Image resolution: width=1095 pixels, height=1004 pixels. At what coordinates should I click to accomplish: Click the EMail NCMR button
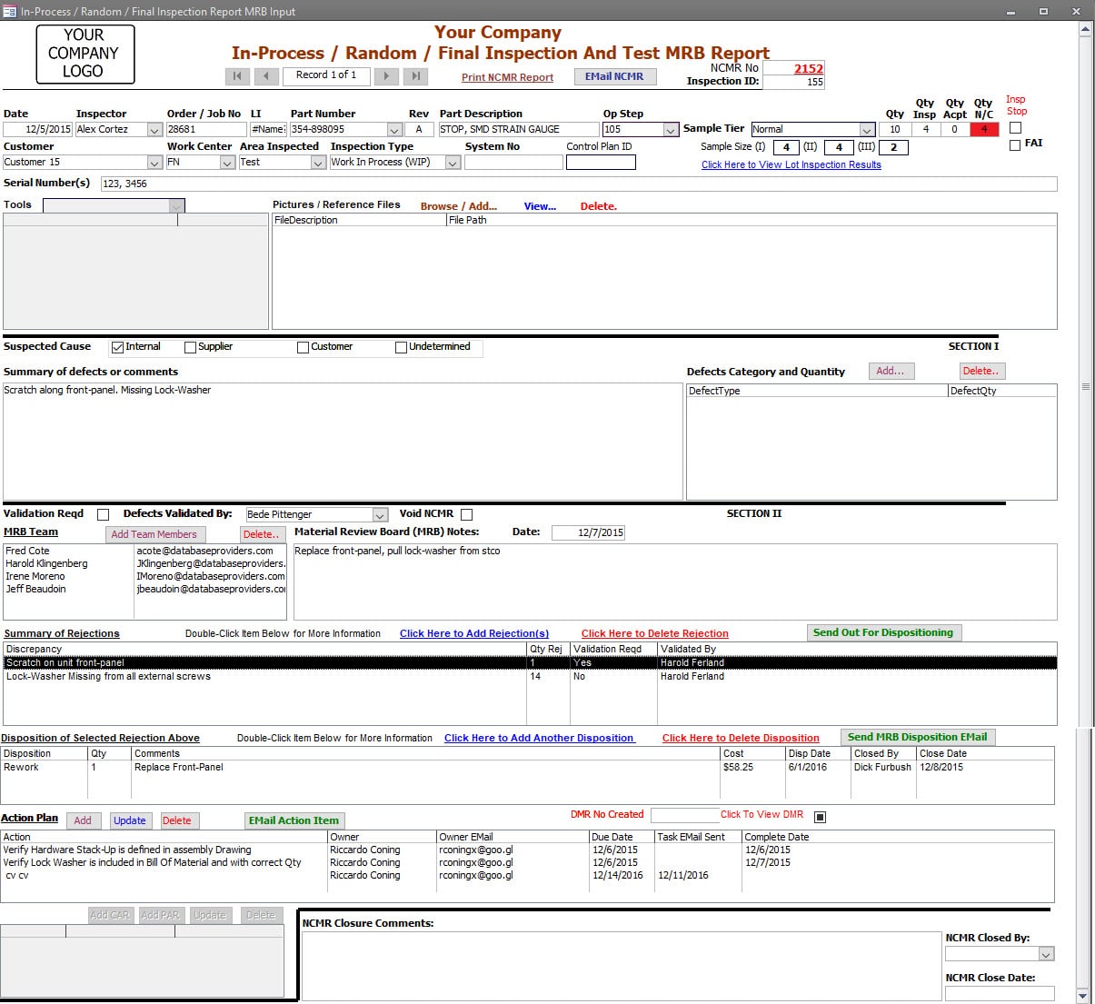click(x=614, y=76)
